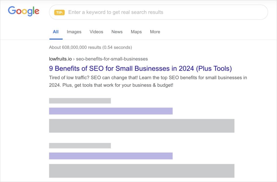
Task: Click the second gray placeholder URL bar
Action: coord(80,145)
